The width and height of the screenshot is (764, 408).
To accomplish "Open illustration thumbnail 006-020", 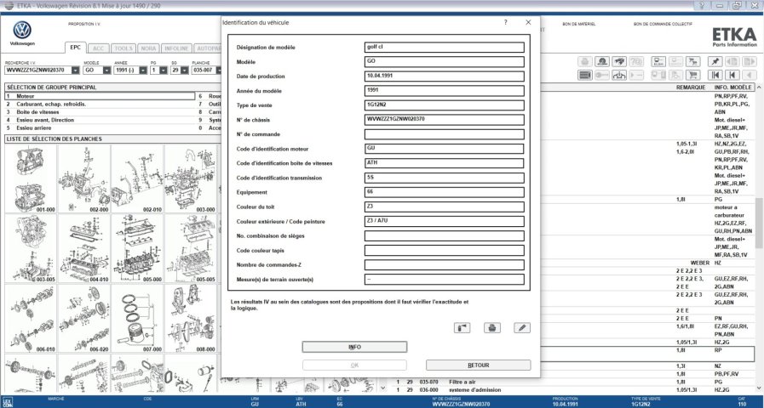I will point(83,319).
